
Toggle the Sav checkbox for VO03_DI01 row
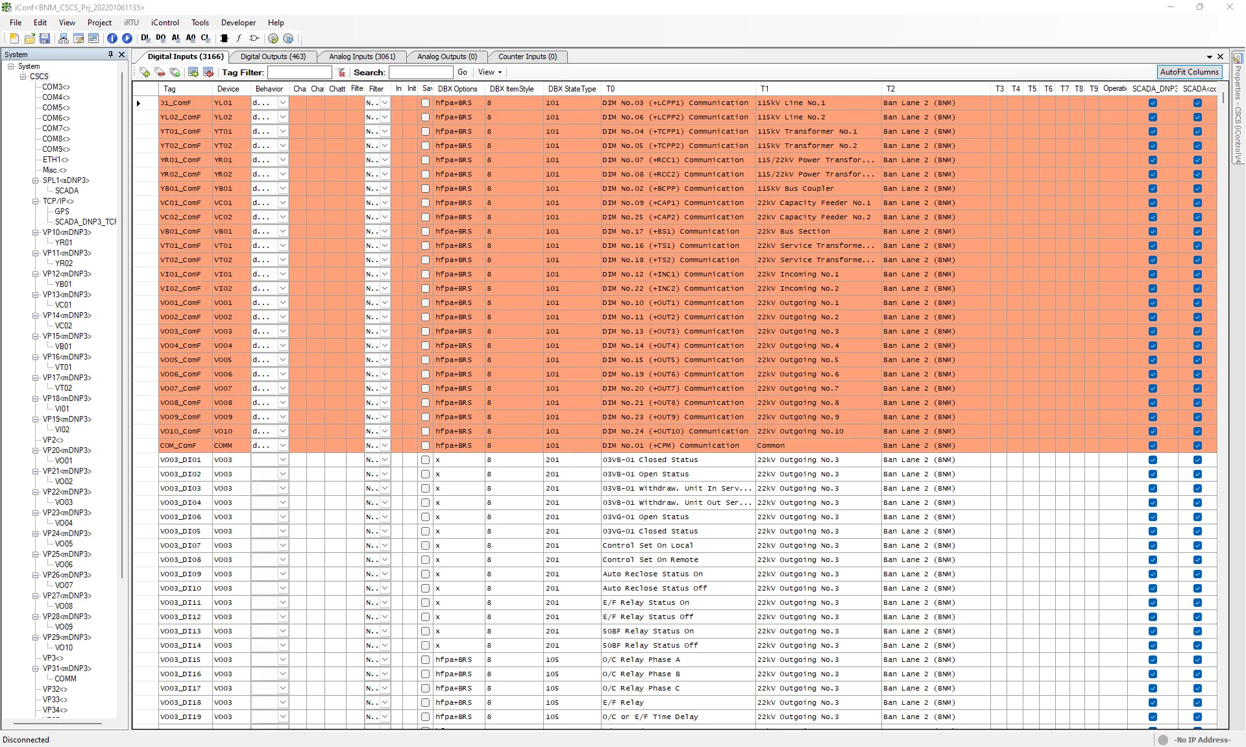pos(425,459)
